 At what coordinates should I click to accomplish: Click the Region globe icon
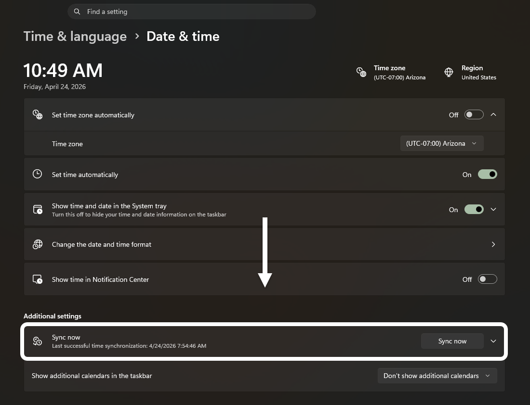coord(449,72)
